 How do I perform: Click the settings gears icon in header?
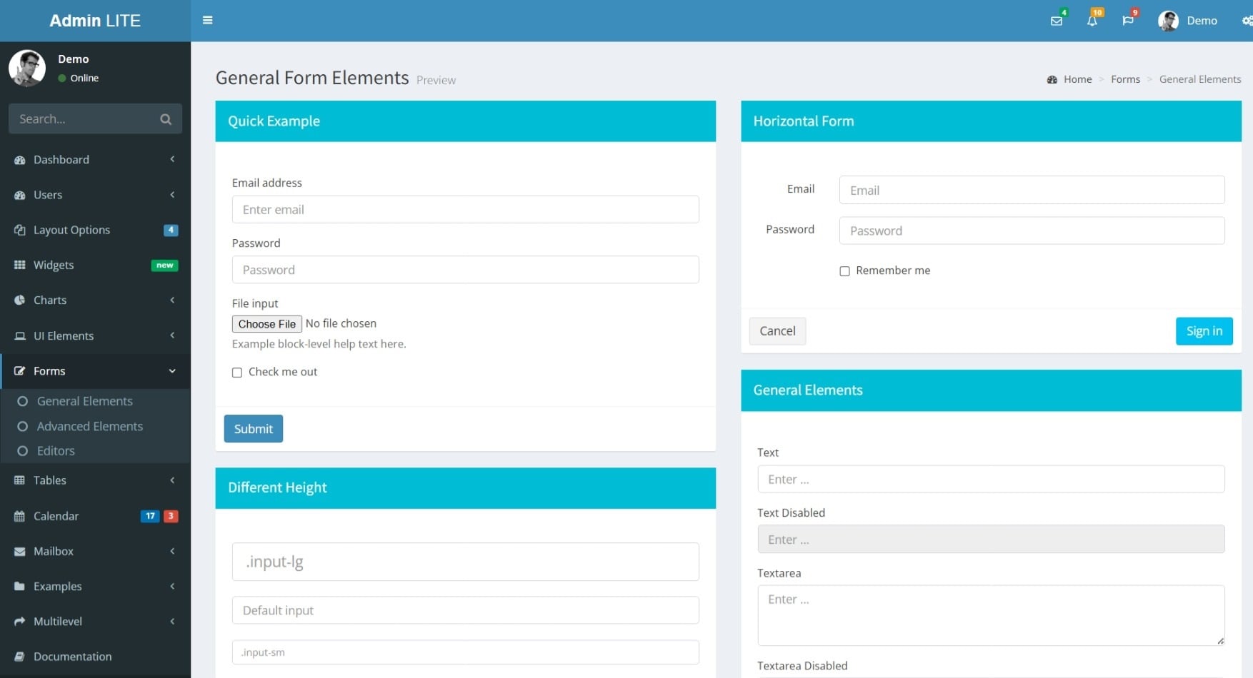[1247, 21]
